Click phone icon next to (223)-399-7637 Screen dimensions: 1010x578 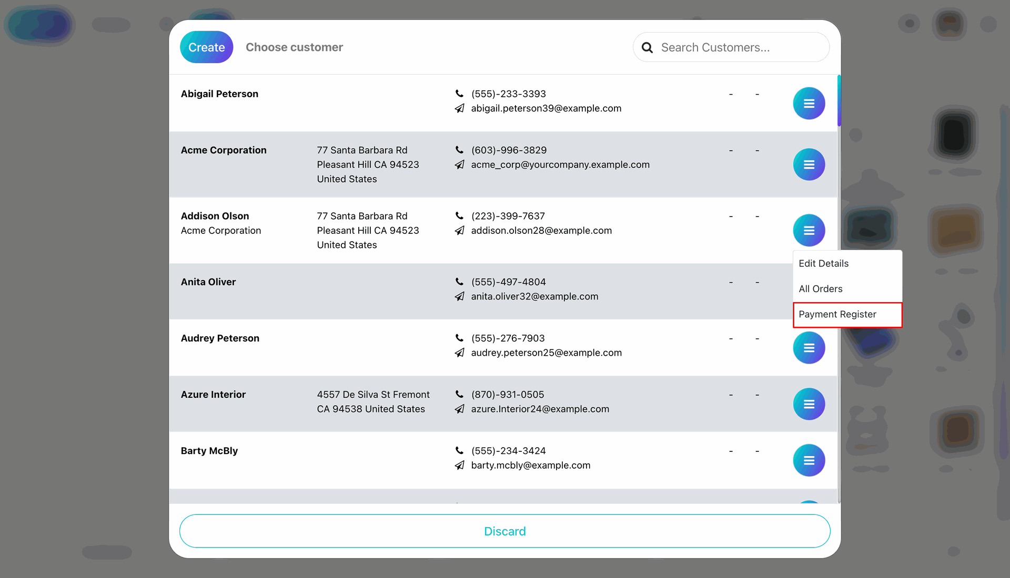459,215
